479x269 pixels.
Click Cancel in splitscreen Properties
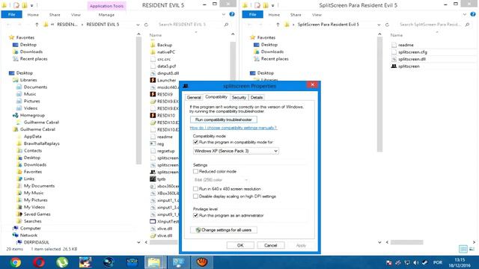coord(270,245)
